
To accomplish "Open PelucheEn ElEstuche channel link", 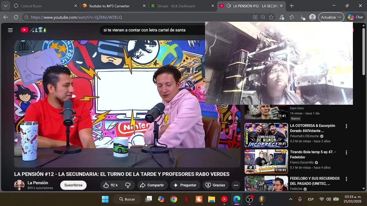I will pyautogui.click(x=304, y=136).
